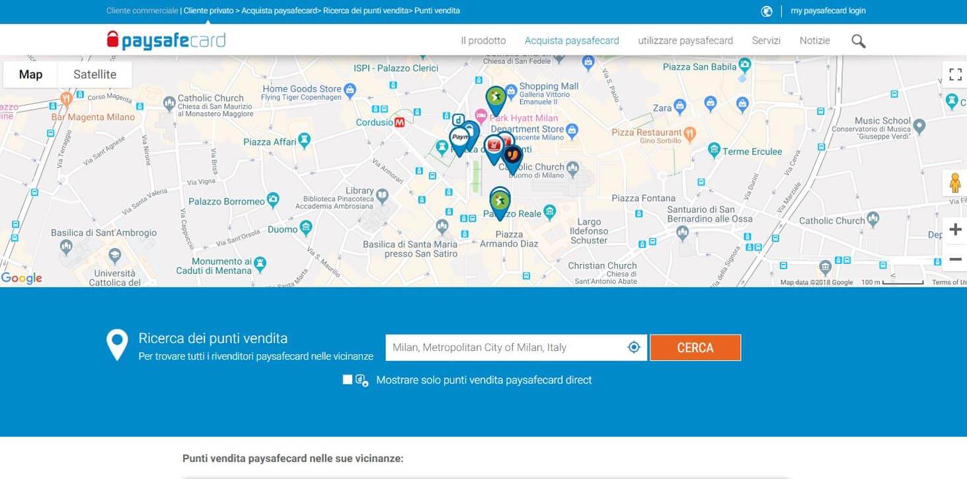This screenshot has height=479, width=967.
Task: Click the Punti vendita breadcrumb text
Action: [x=437, y=11]
